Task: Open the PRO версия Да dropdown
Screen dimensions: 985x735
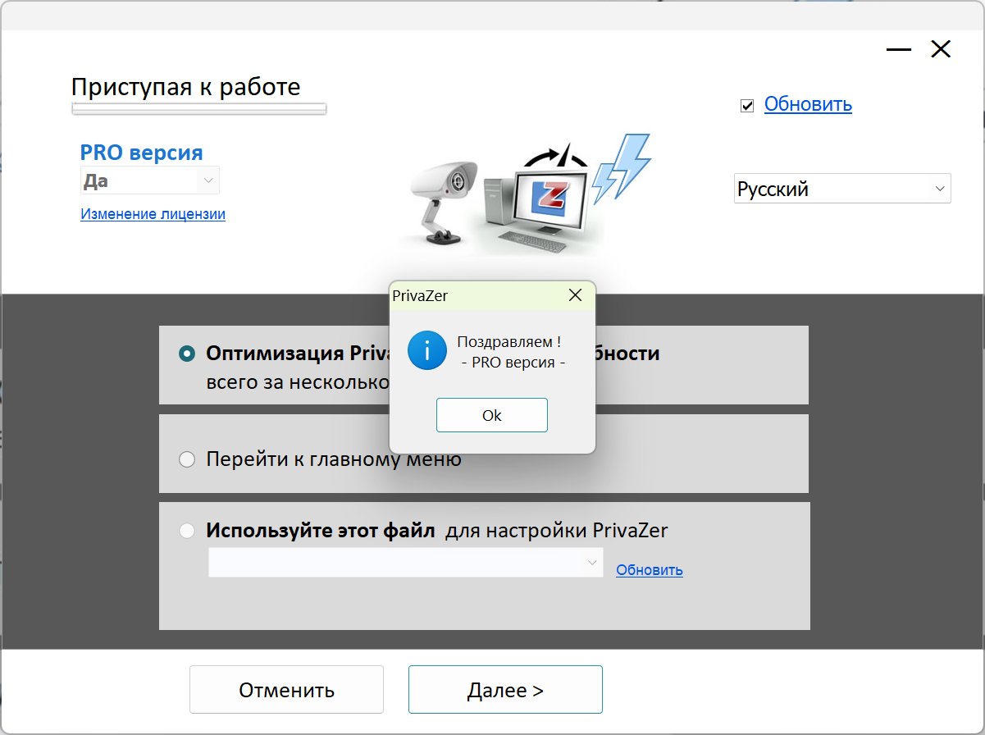Action: 150,180
